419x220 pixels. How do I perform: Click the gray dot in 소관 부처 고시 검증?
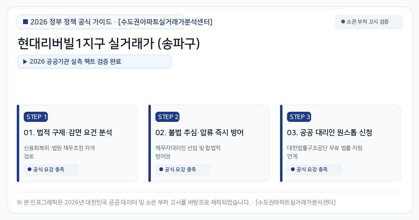[343, 22]
